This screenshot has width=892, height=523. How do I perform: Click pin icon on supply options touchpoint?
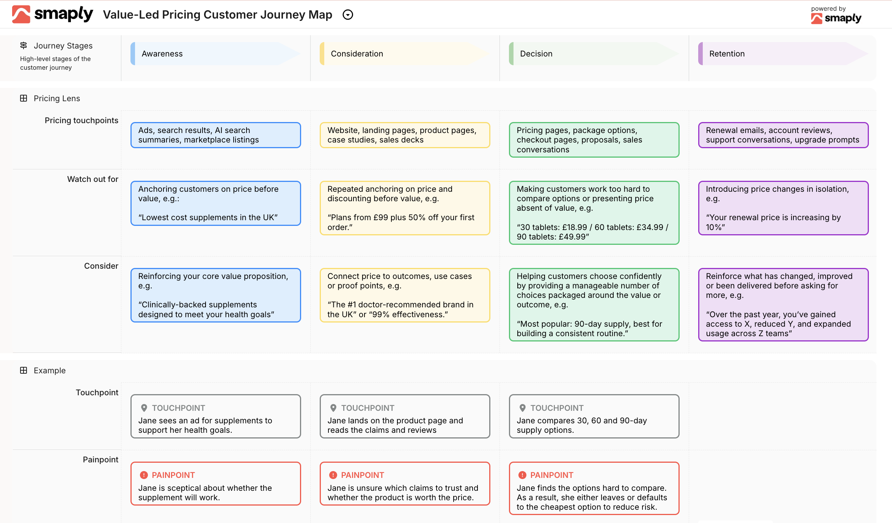tap(523, 408)
